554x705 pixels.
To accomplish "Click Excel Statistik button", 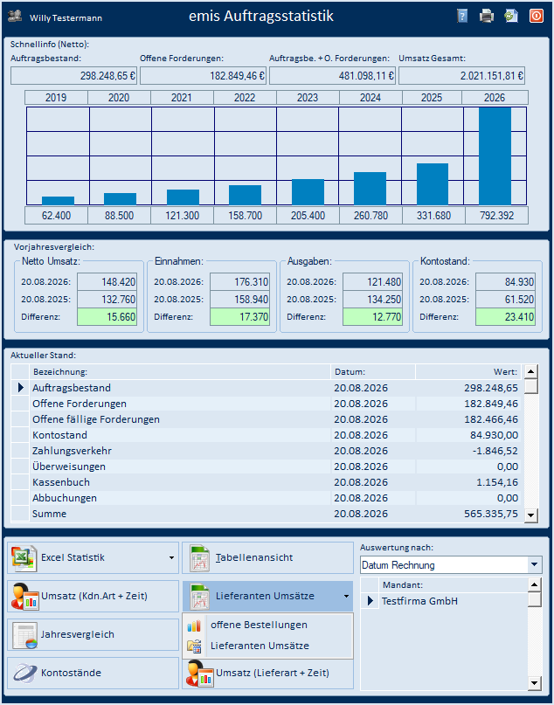I will click(x=93, y=558).
